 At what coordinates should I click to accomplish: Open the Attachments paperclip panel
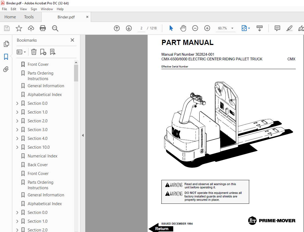(x=6, y=69)
